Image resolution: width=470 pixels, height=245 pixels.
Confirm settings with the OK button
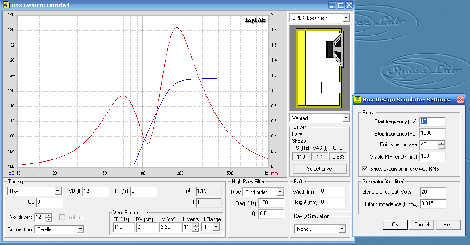[395, 225]
